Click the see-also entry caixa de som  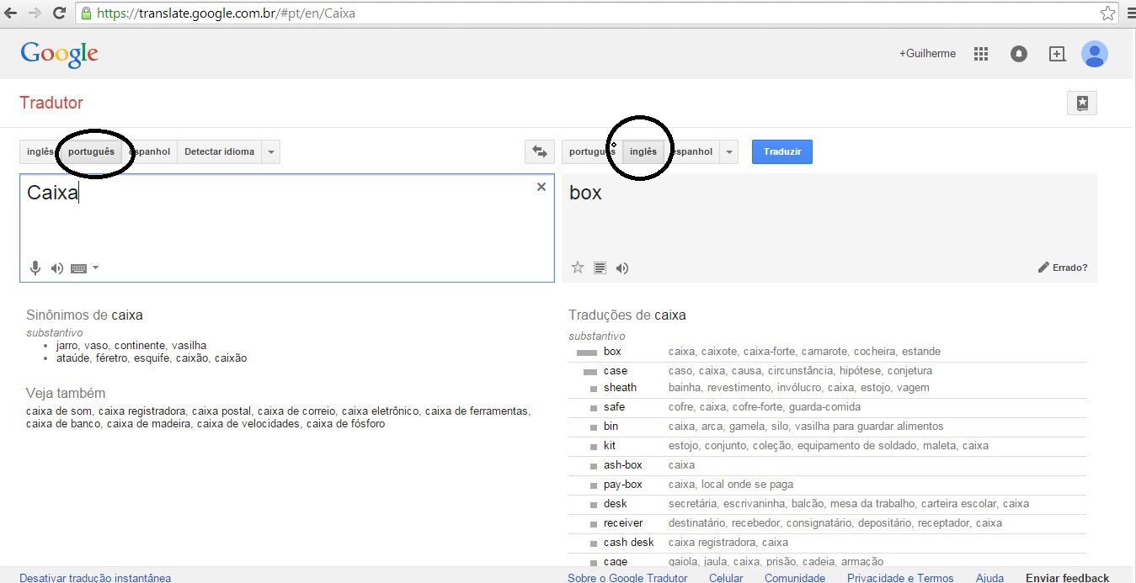(x=59, y=411)
